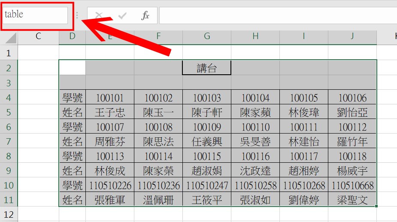This screenshot has width=397, height=222.
Task: Click the 講台 cell
Action: 206,68
